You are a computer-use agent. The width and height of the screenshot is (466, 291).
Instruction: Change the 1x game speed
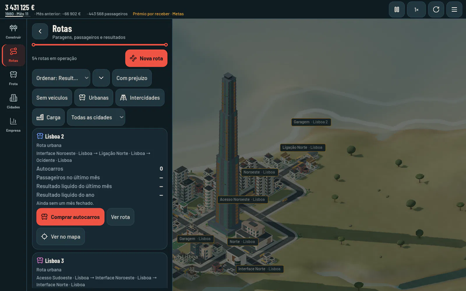point(416,10)
